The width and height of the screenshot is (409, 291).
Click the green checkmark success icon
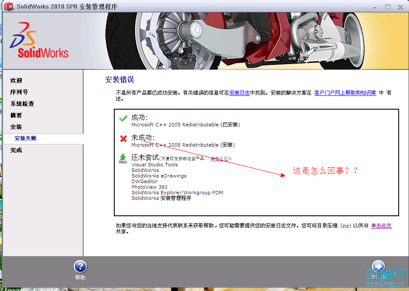point(123,118)
